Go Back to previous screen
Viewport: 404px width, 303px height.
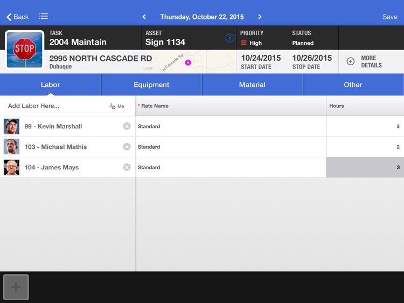(x=17, y=17)
